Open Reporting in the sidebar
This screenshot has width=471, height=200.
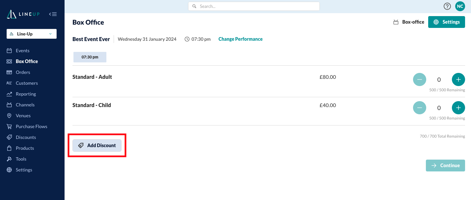(26, 94)
